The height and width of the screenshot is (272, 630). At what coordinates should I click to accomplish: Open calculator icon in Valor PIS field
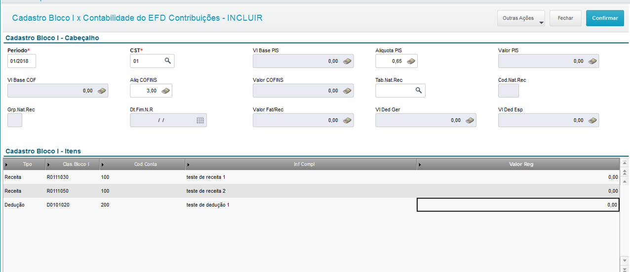pos(593,61)
